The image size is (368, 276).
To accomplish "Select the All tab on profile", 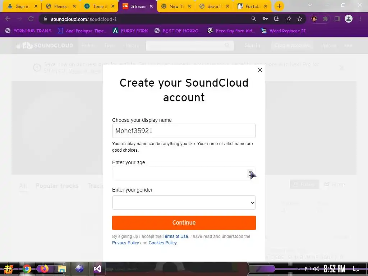I will tap(23, 186).
